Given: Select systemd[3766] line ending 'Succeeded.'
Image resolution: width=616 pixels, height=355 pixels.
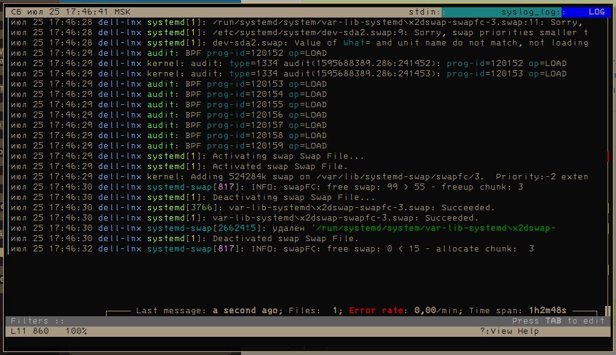Looking at the screenshot, I should tap(253, 207).
